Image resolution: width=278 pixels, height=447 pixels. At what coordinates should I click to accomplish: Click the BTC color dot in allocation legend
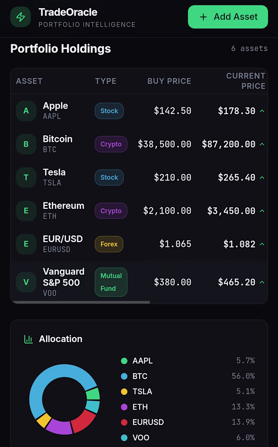click(x=124, y=376)
